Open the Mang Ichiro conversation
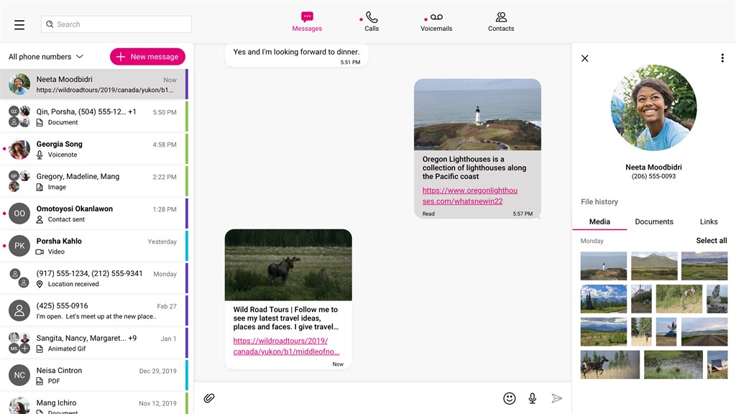The image size is (736, 414). point(94,405)
